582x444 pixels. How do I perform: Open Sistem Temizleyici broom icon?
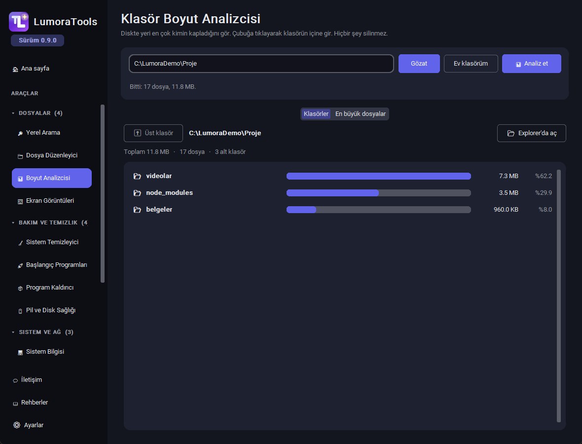[20, 243]
